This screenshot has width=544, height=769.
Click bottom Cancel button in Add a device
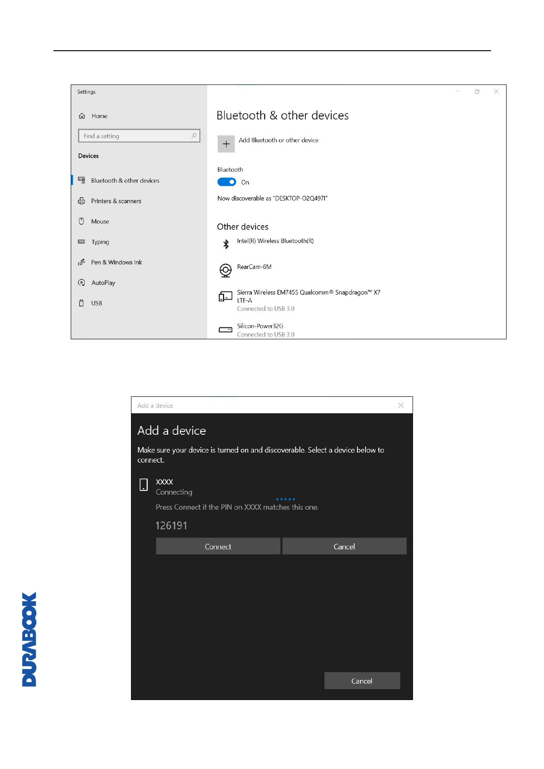coord(362,681)
